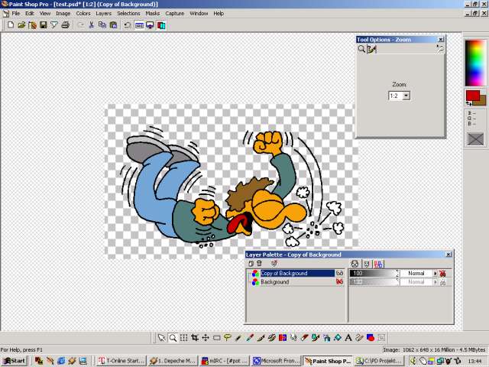Click the Undo toolbar icon
The height and width of the screenshot is (367, 489).
(x=128, y=25)
